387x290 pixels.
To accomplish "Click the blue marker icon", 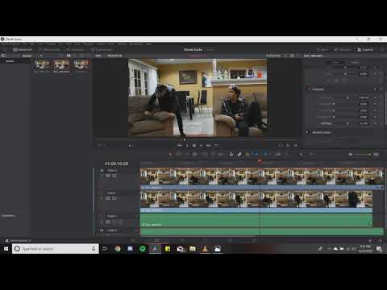I will pos(264,154).
